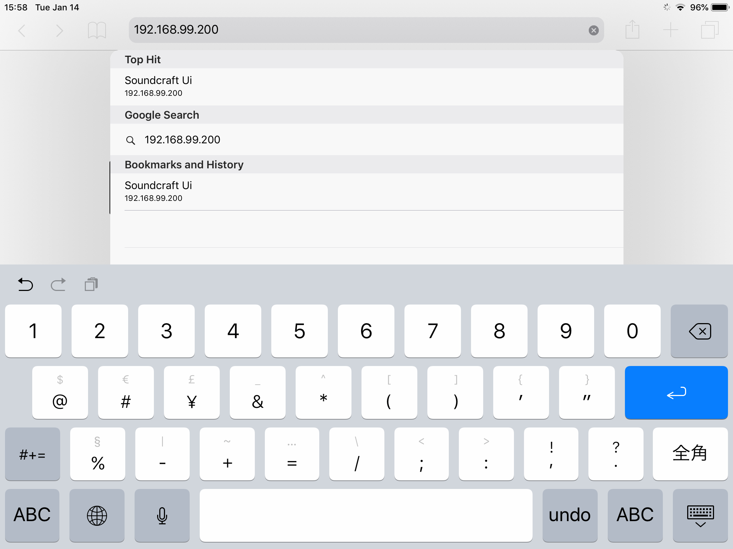Open the share sheet icon
The image size is (733, 549).
(x=632, y=30)
